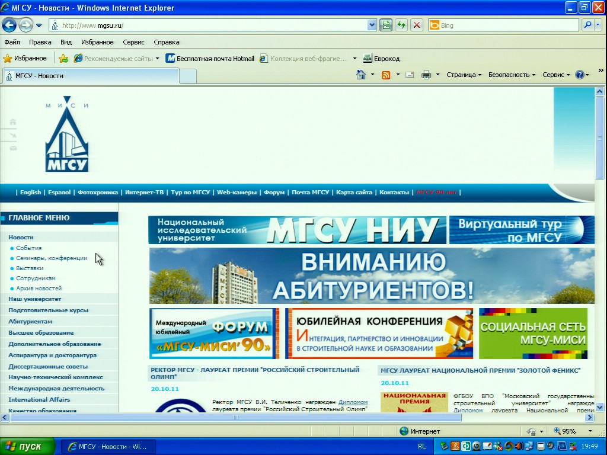Open the recent pages dropdown beside Forward

click(39, 25)
